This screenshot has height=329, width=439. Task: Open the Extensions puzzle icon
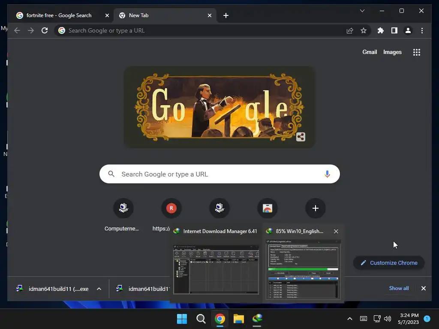(x=381, y=30)
